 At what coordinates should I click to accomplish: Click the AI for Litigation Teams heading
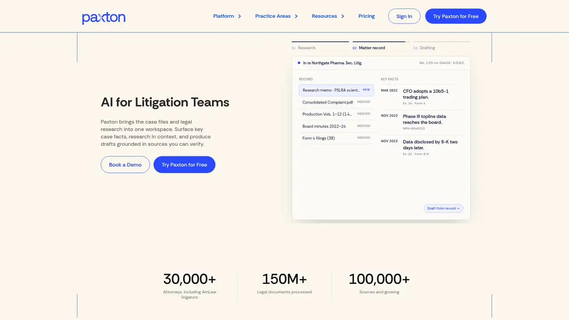point(165,102)
